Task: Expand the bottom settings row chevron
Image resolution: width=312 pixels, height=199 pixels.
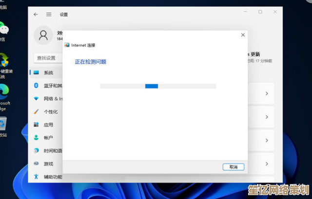Action: point(267,164)
